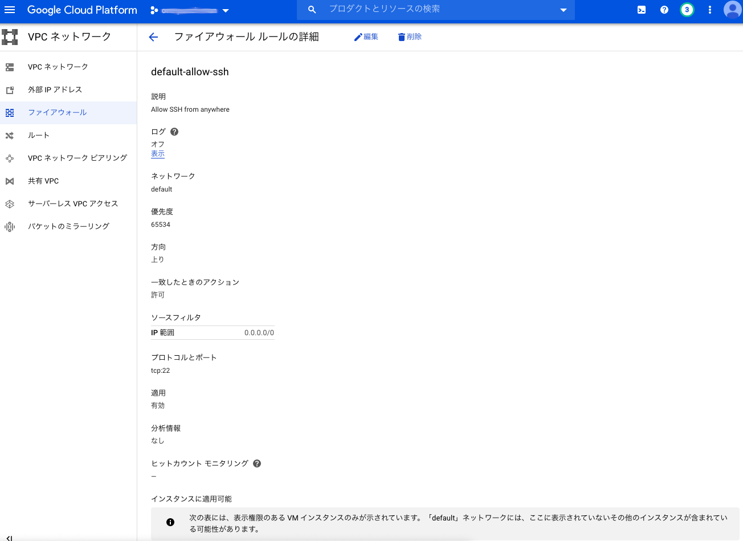The height and width of the screenshot is (541, 743).
Task: Click the 表示 link under ログ
Action: 157,154
